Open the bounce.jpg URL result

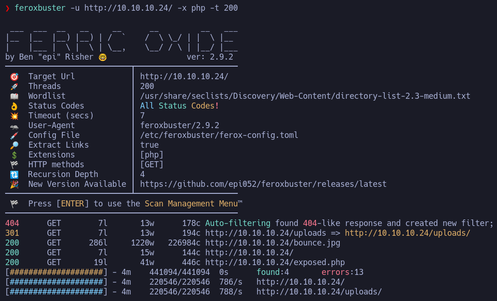point(272,243)
